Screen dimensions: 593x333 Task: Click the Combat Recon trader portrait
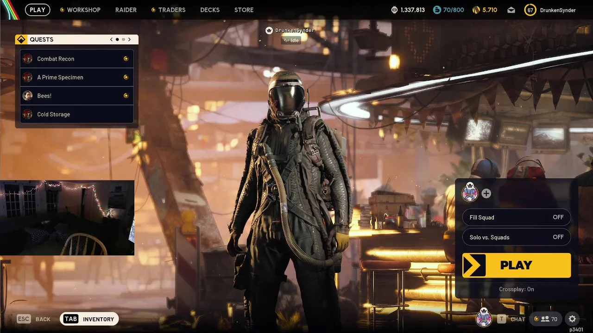click(28, 59)
